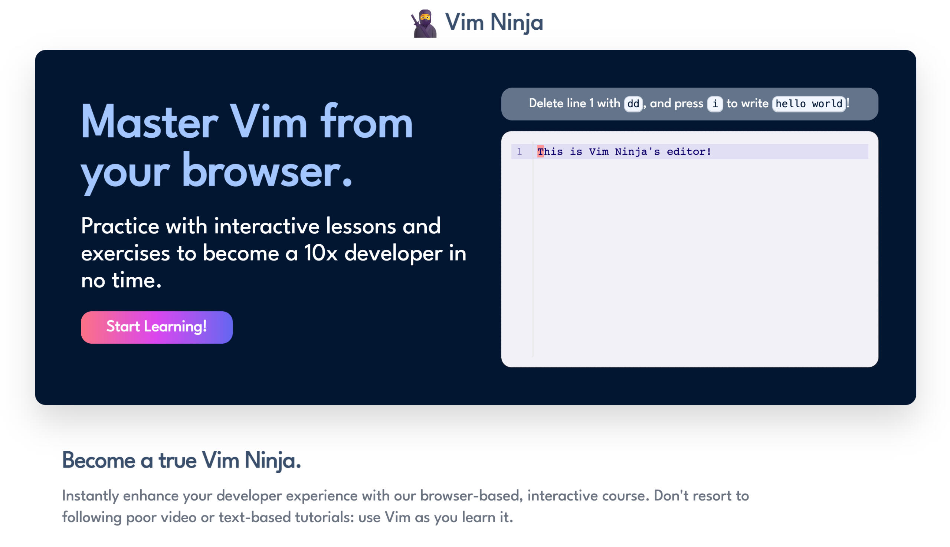Click the ninja logo icon
950x547 pixels.
(424, 23)
